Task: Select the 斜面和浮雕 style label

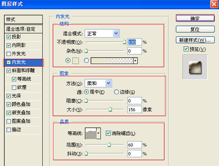Action: (23, 70)
